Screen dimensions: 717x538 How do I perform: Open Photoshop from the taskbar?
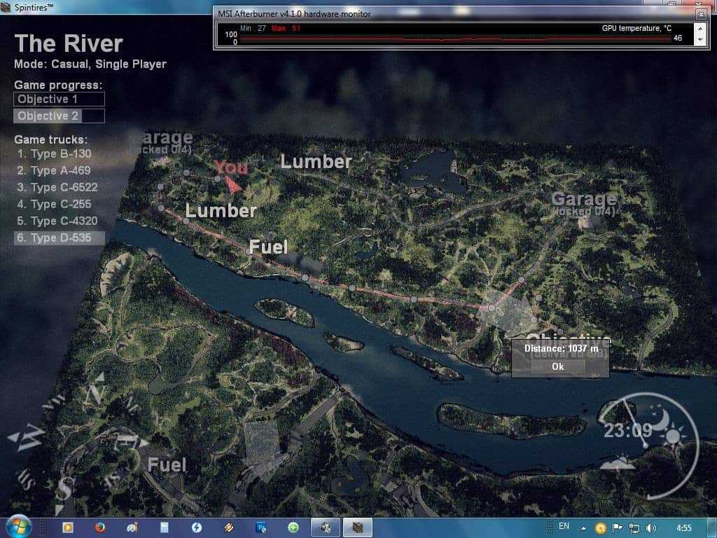pyautogui.click(x=261, y=527)
